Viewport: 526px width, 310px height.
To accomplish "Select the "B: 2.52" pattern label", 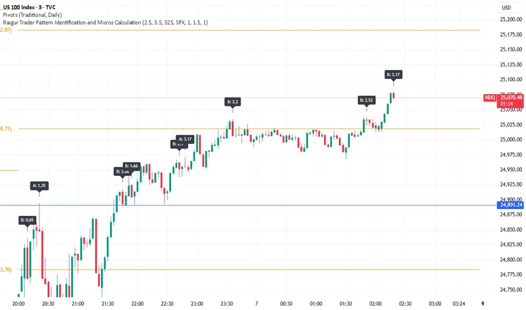I will [366, 100].
